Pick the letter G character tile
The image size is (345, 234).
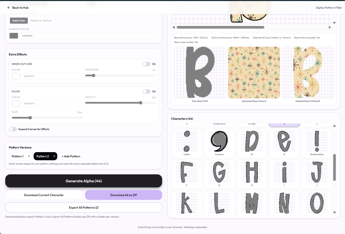(219, 174)
